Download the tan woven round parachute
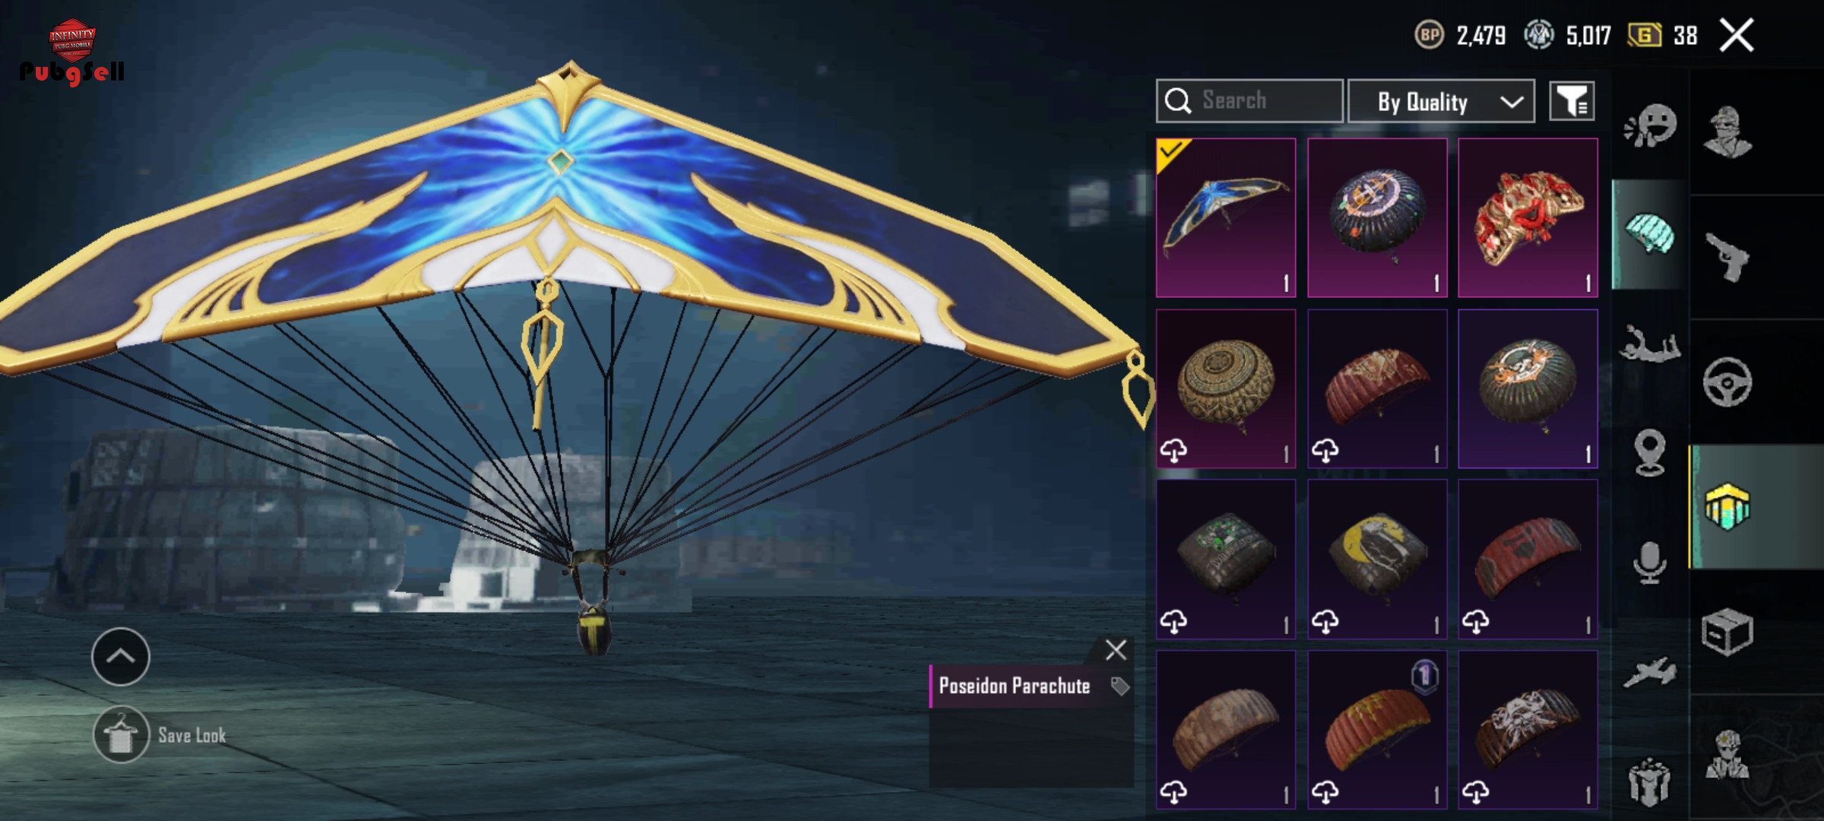1824x821 pixels. click(x=1174, y=451)
